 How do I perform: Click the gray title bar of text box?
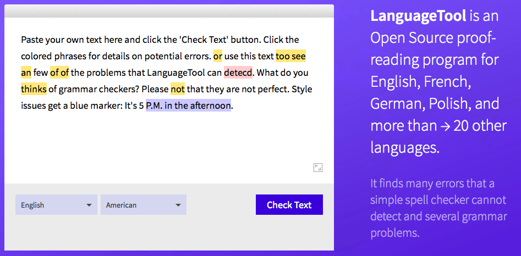pos(169,11)
